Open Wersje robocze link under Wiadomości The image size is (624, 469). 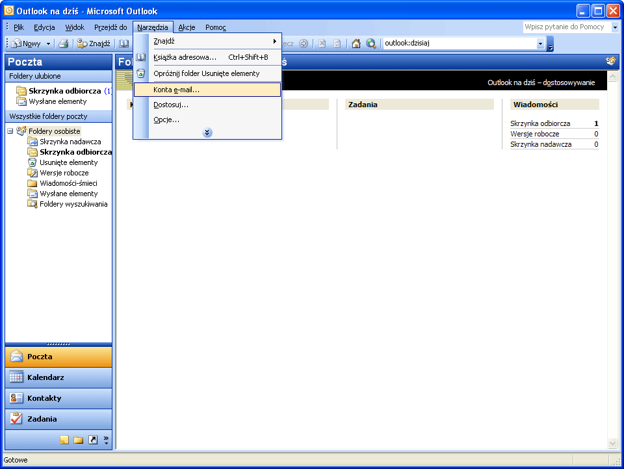[x=534, y=134]
